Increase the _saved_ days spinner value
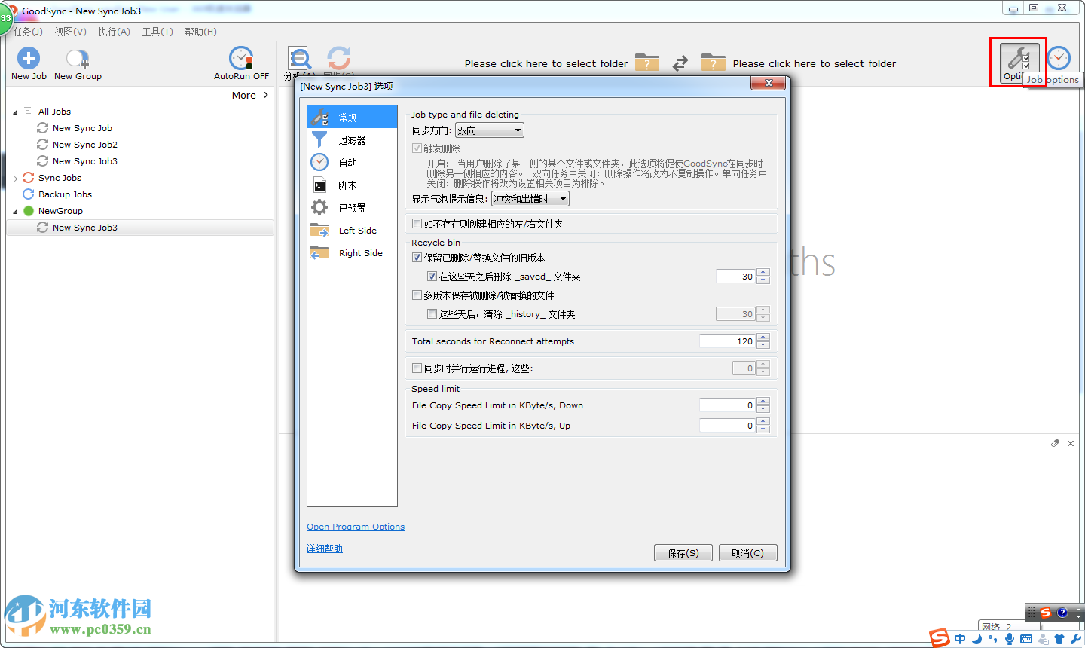The width and height of the screenshot is (1085, 648). pos(763,273)
